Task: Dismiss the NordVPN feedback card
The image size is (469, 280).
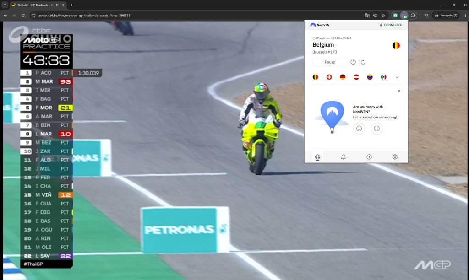Action: click(399, 91)
